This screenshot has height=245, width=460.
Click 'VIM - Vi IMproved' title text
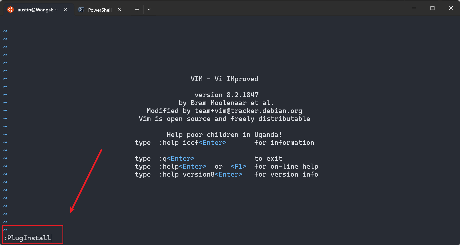tap(224, 79)
